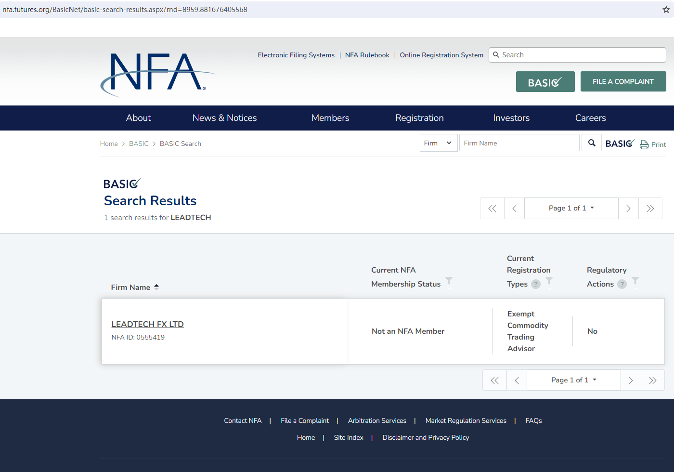Open the Registration Types filter funnel
This screenshot has width=674, height=472.
(549, 281)
